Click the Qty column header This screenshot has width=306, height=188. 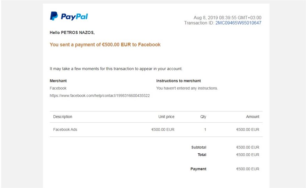pos(203,117)
